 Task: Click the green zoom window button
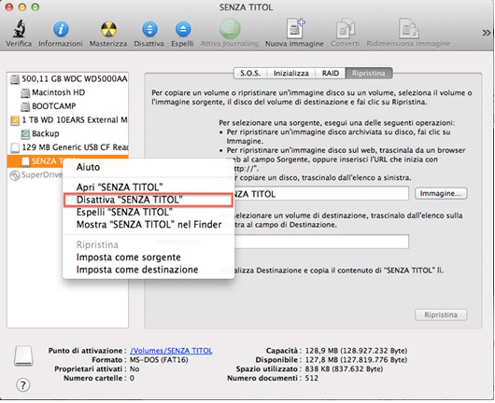pos(35,7)
